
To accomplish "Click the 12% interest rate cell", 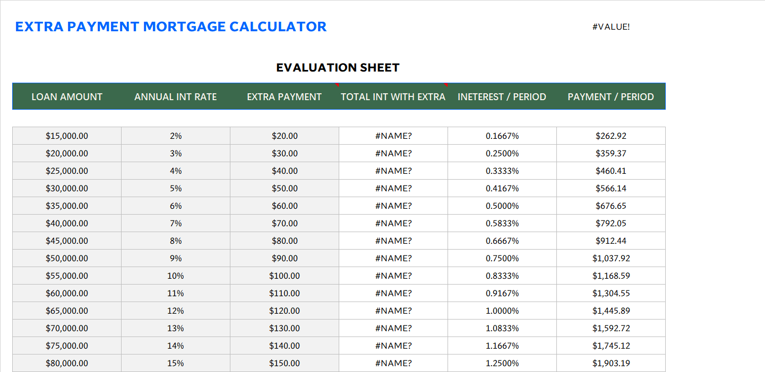I will click(x=176, y=311).
